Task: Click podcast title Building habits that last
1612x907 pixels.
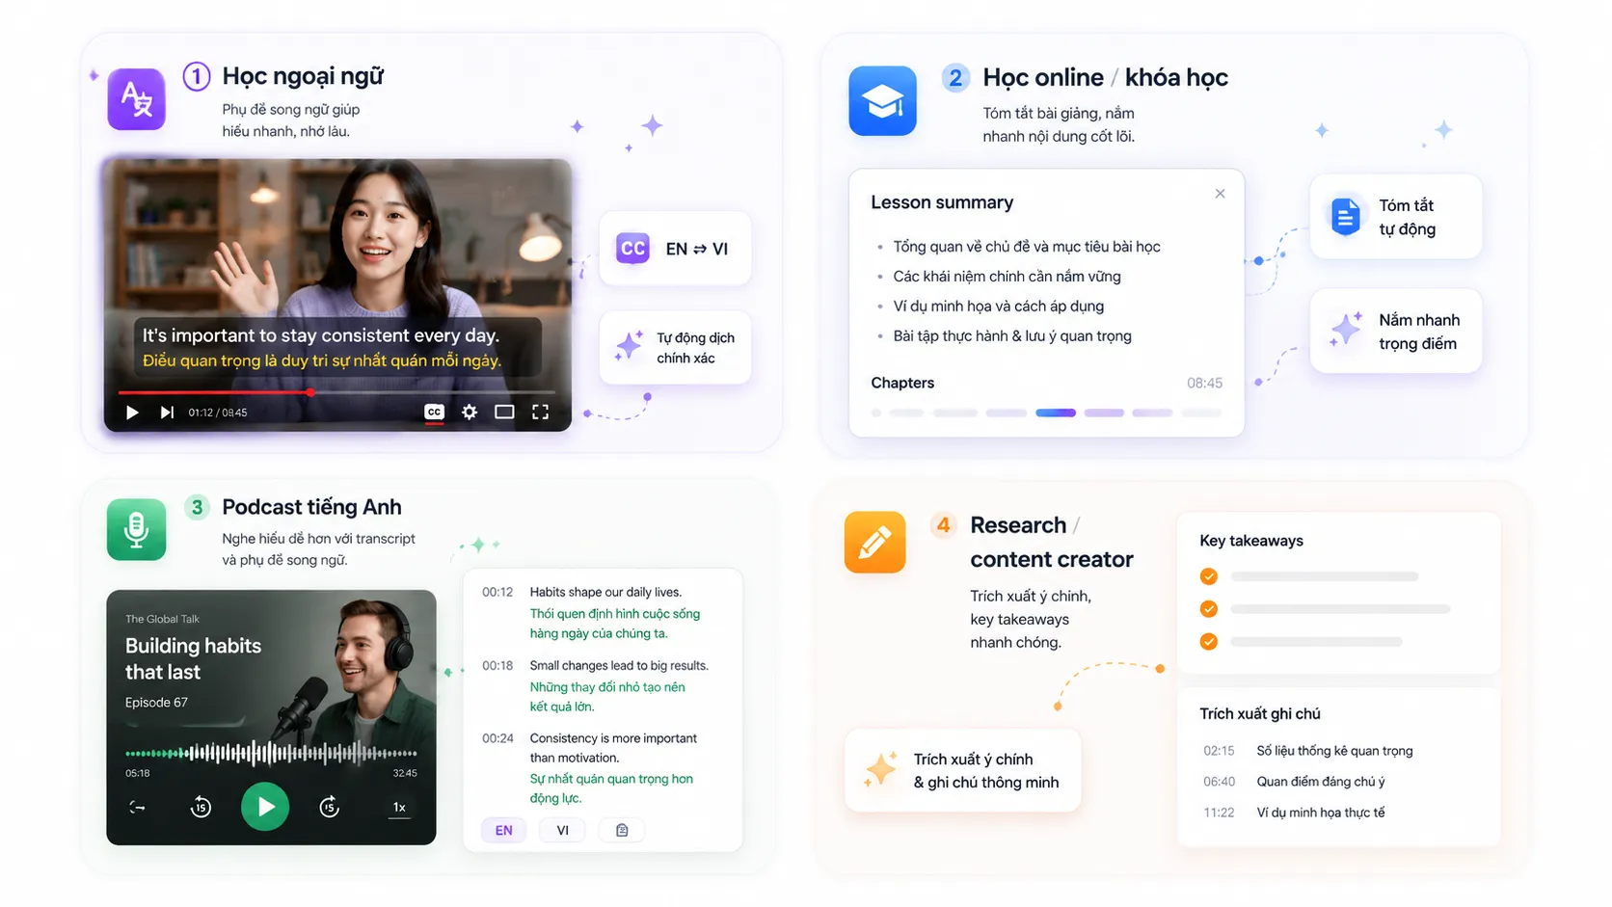Action: 193,658
